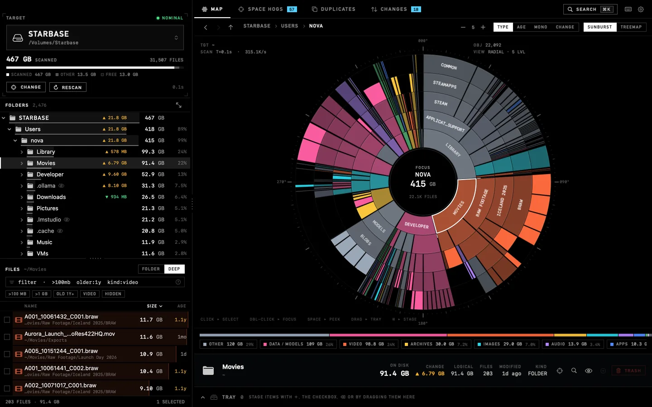The height and width of the screenshot is (407, 652).
Task: Open the Duplicates tab
Action: pyautogui.click(x=333, y=9)
